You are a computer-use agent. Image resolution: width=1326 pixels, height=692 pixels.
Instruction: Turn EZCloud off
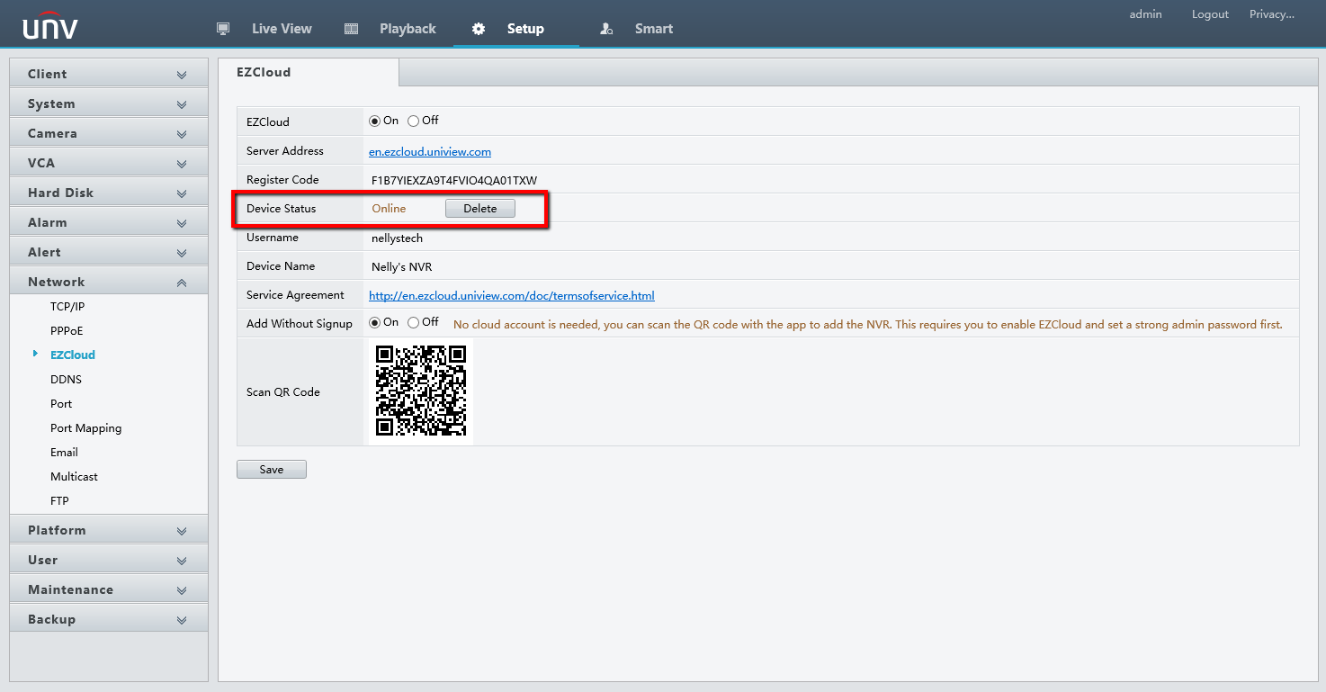click(414, 121)
